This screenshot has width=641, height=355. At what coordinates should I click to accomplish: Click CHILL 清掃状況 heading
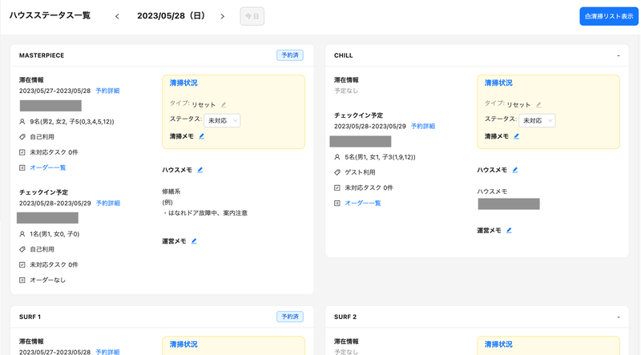(x=498, y=83)
